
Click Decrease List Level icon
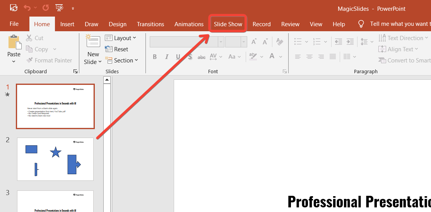point(339,42)
